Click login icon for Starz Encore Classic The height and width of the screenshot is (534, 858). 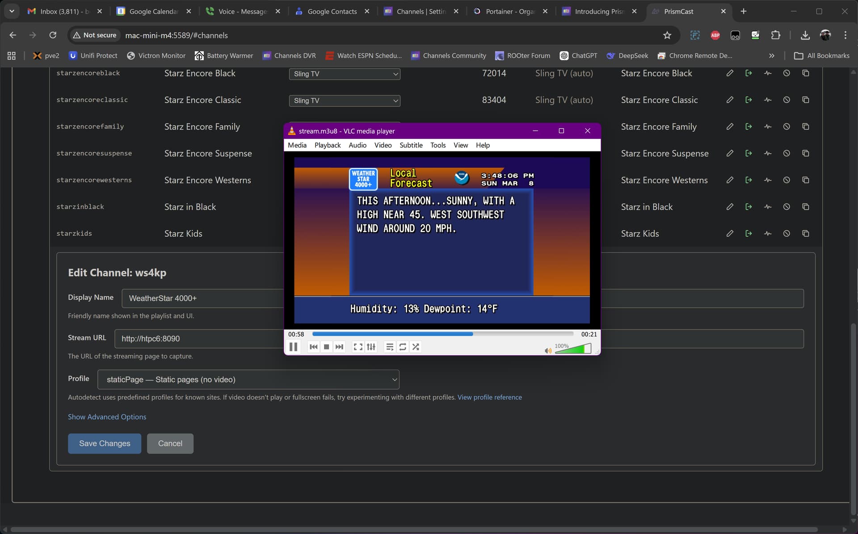click(749, 100)
